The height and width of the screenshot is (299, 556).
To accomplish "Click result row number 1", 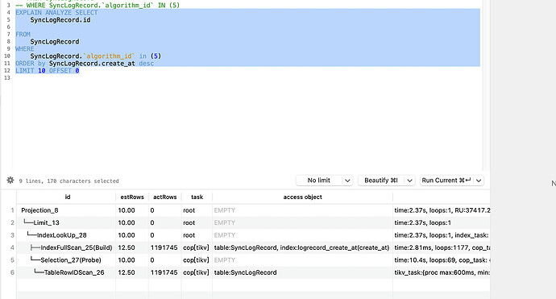I will (12, 210).
